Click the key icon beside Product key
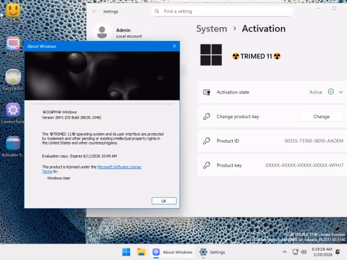This screenshot has width=347, height=260. [x=207, y=165]
